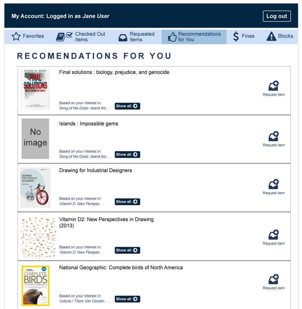Screen dimensions: 302x309
Task: Request the Vitamin D2 drawing book
Action: pyautogui.click(x=273, y=237)
